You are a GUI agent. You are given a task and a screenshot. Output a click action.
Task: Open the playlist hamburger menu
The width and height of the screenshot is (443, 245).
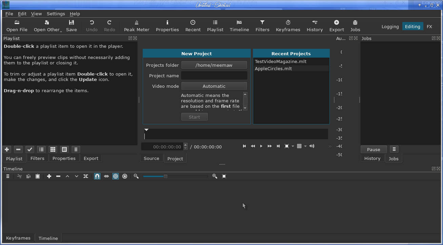pos(76,149)
